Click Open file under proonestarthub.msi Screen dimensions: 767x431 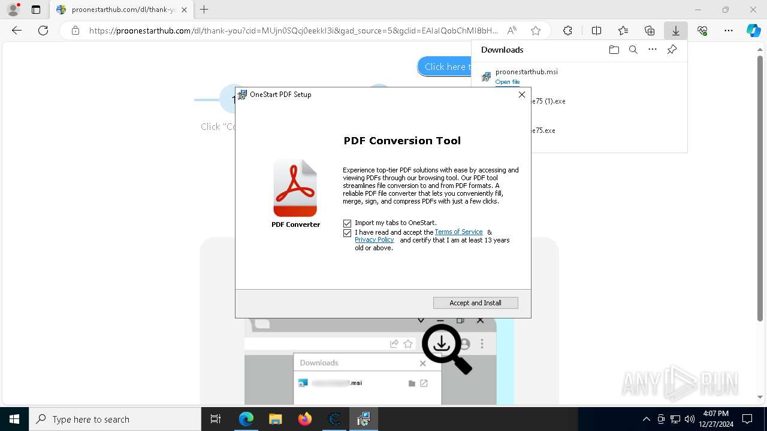(x=507, y=82)
